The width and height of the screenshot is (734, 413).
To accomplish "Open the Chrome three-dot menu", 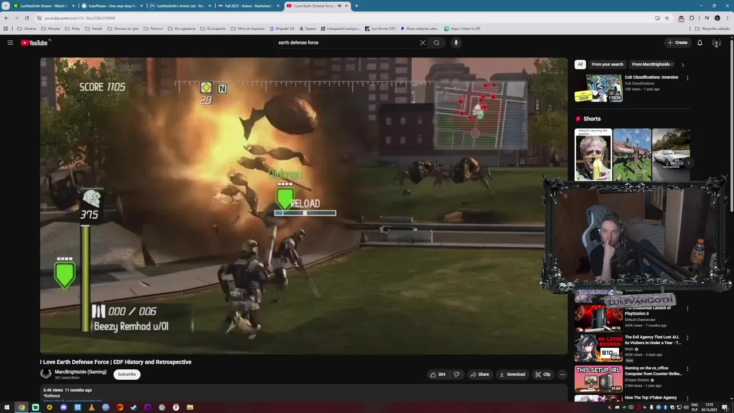I will tap(727, 18).
